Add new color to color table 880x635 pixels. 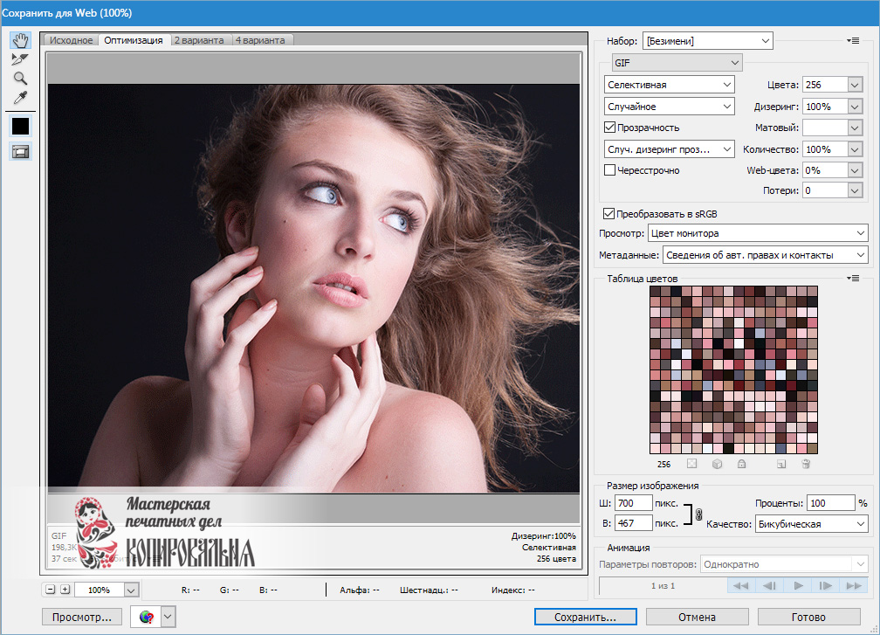781,464
